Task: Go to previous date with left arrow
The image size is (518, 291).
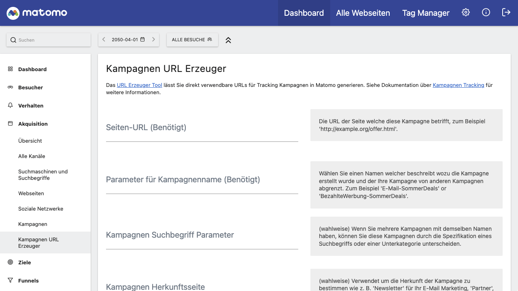Action: tap(104, 40)
